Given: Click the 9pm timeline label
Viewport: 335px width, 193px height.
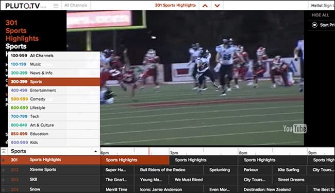Looking at the screenshot, I should click(312, 153).
